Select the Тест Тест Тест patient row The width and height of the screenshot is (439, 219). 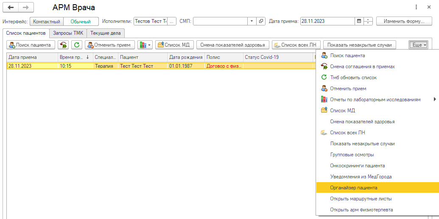coord(136,66)
